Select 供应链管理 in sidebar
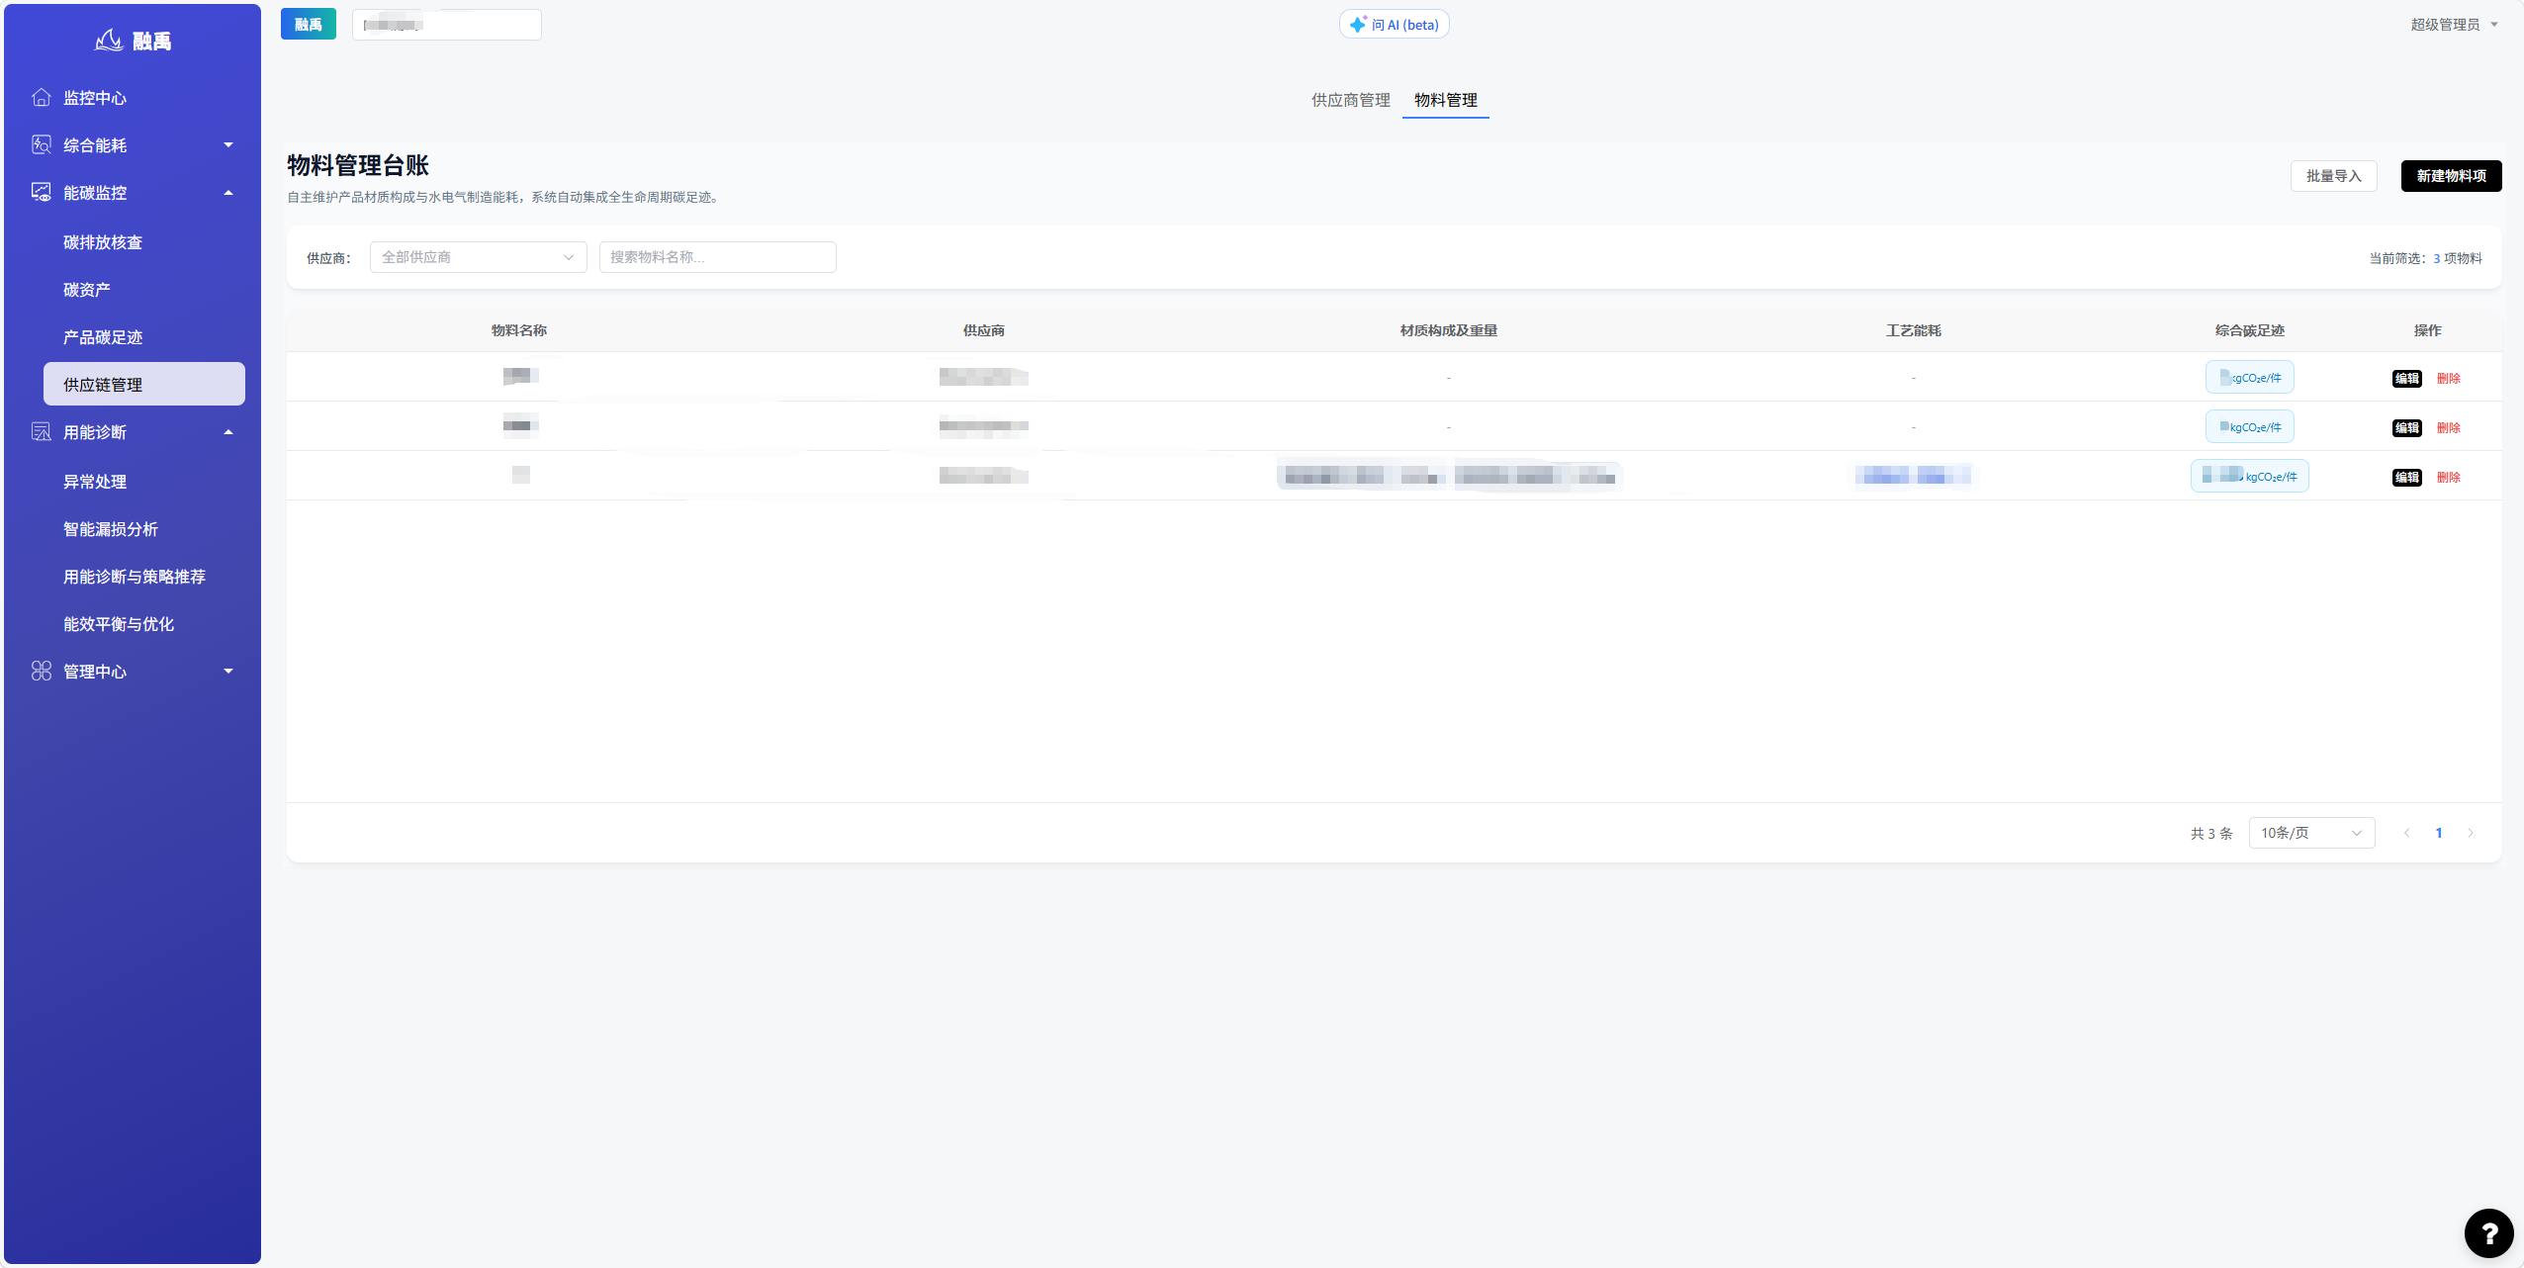 pyautogui.click(x=144, y=384)
